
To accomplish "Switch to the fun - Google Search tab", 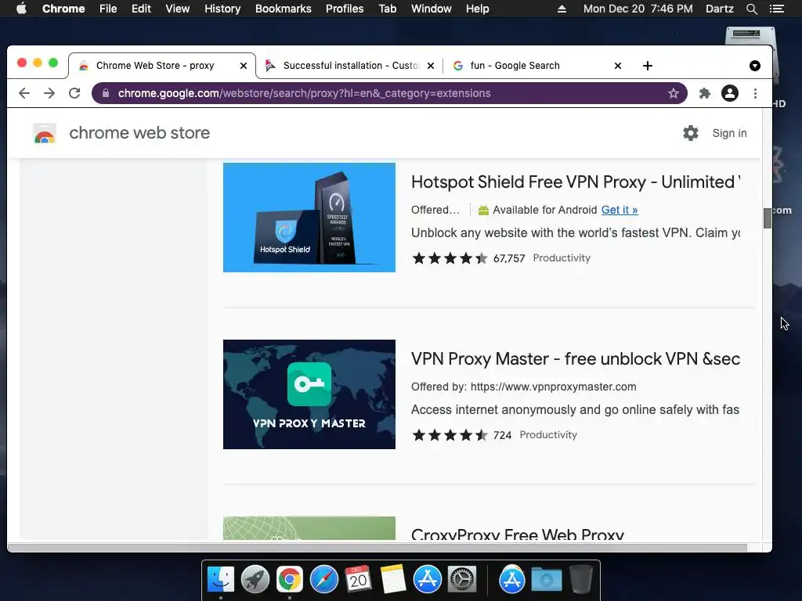I will [x=536, y=66].
